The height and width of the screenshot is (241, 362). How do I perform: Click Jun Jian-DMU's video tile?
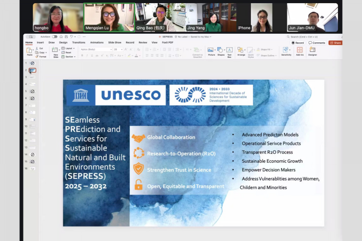[x=312, y=17]
